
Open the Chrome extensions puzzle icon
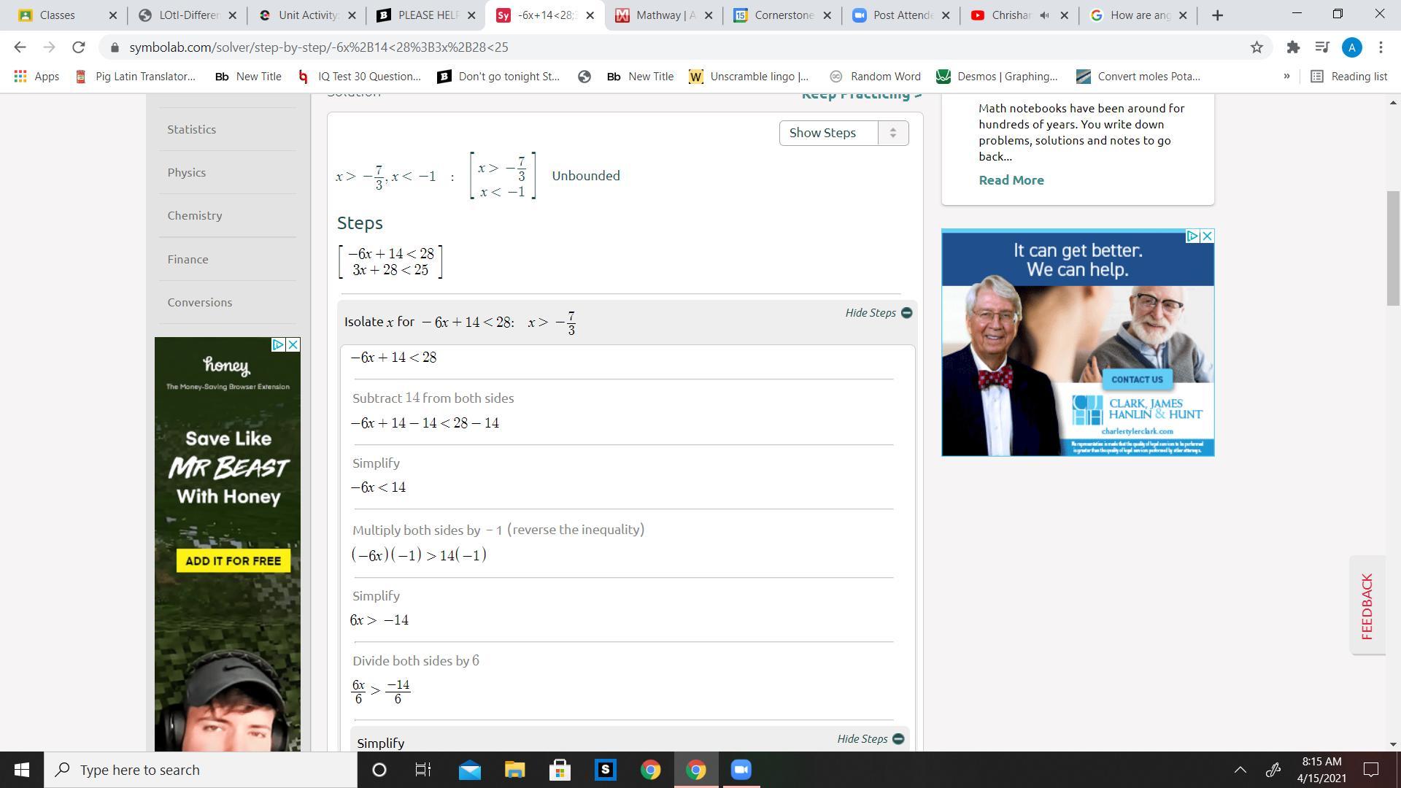1293,47
